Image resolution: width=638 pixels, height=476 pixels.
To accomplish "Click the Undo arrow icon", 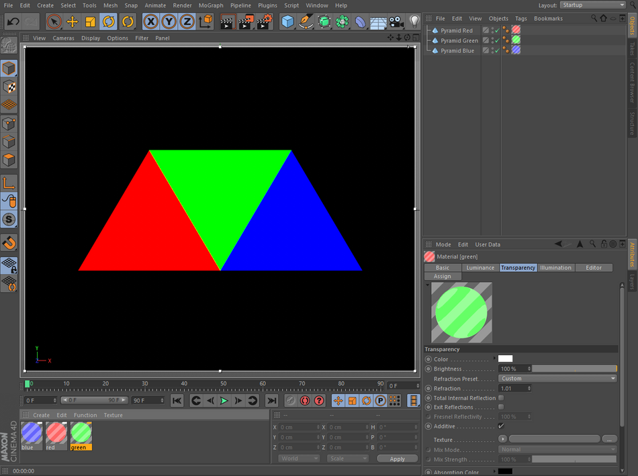I will [x=13, y=21].
